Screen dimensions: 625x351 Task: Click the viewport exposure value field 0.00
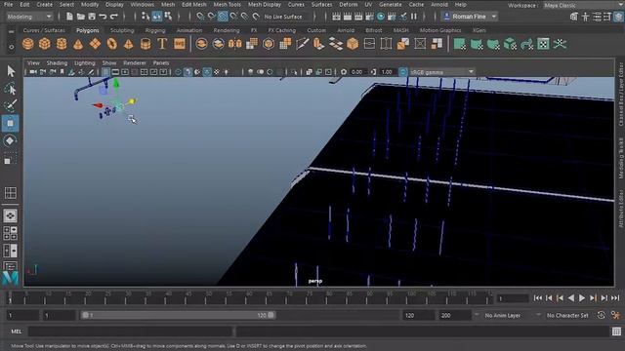coord(357,72)
